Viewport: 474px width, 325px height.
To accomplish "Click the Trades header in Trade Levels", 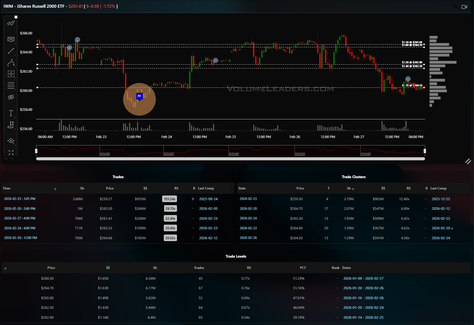I will point(199,268).
